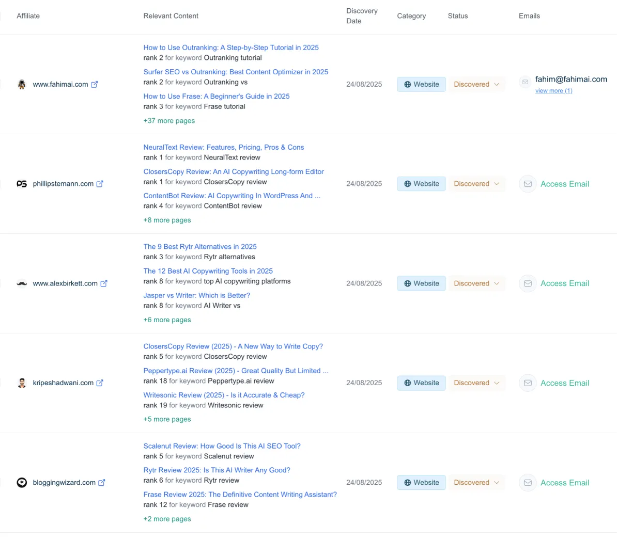Click the Relevant Content column header
The height and width of the screenshot is (540, 617).
[x=171, y=15]
